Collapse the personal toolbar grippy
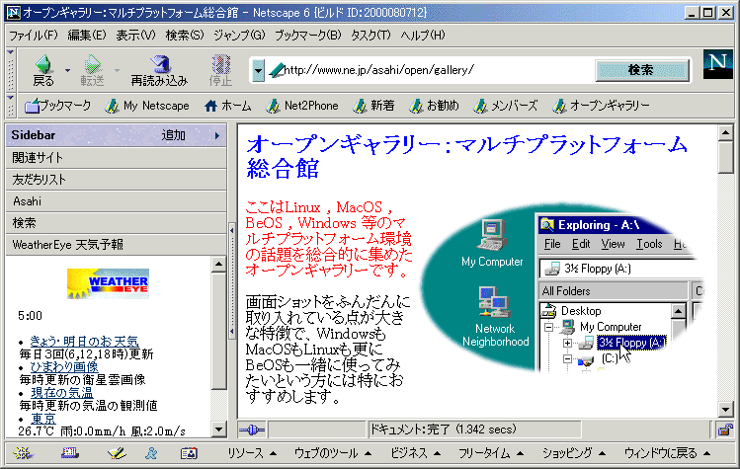 point(11,106)
